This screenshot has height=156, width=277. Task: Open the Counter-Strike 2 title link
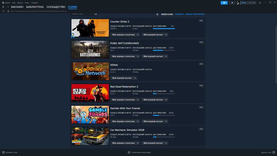pos(120,22)
